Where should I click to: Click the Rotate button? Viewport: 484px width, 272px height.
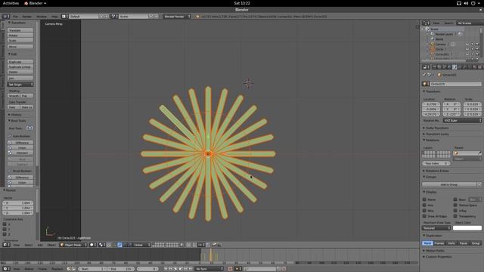20,36
